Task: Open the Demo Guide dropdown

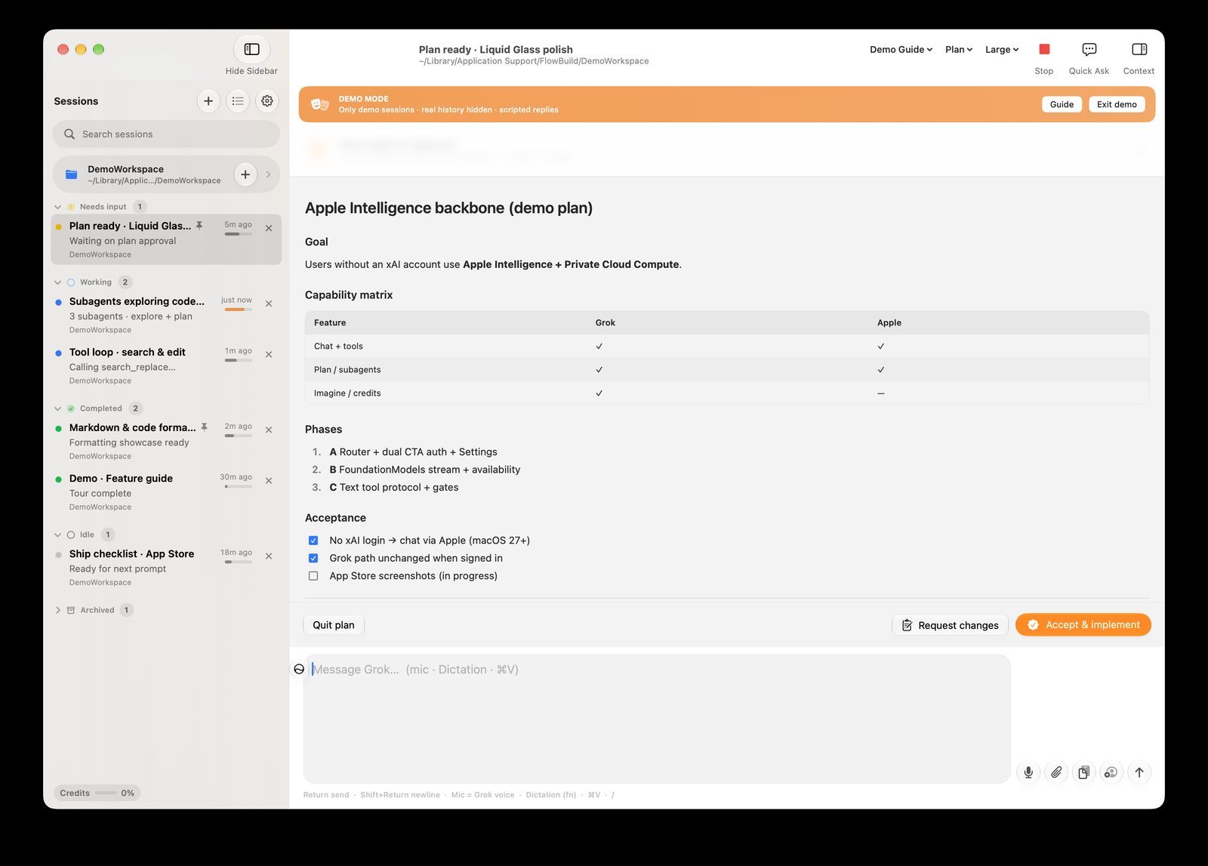Action: coord(901,50)
